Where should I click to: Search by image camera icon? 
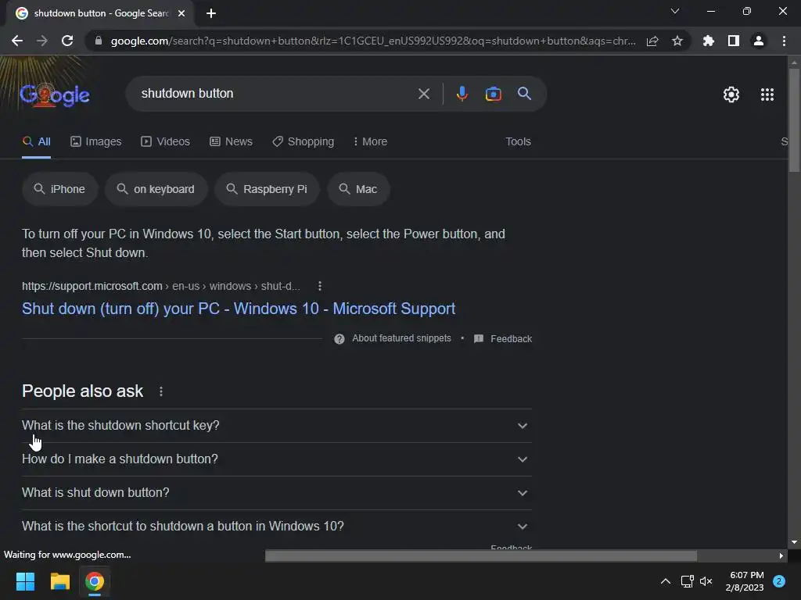(x=493, y=94)
